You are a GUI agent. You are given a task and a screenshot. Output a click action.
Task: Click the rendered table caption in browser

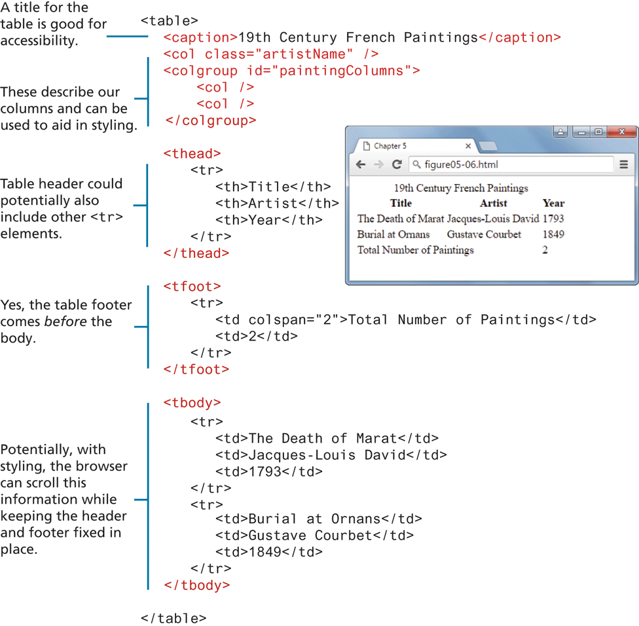pos(460,189)
